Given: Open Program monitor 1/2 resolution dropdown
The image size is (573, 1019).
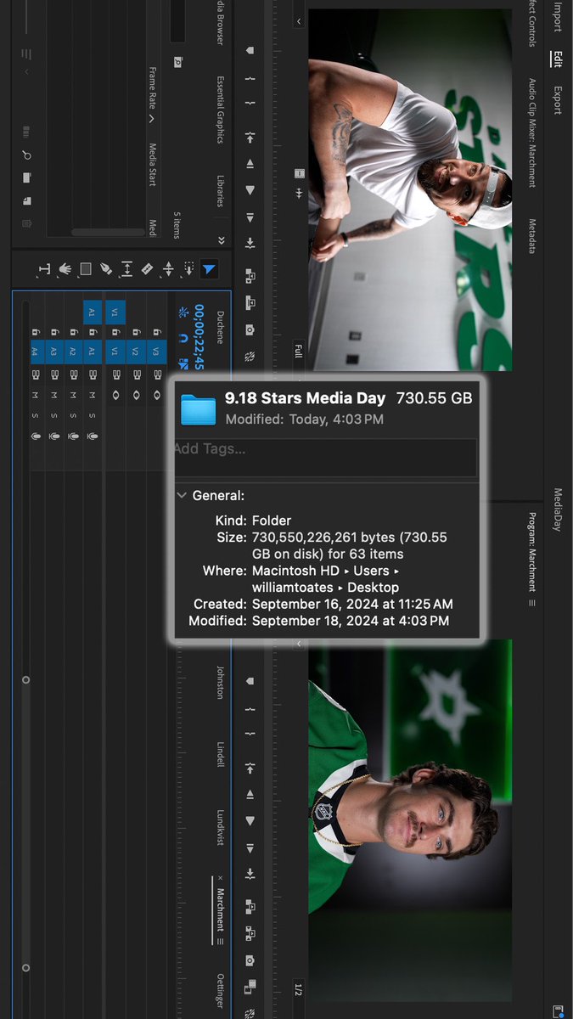Looking at the screenshot, I should [298, 988].
